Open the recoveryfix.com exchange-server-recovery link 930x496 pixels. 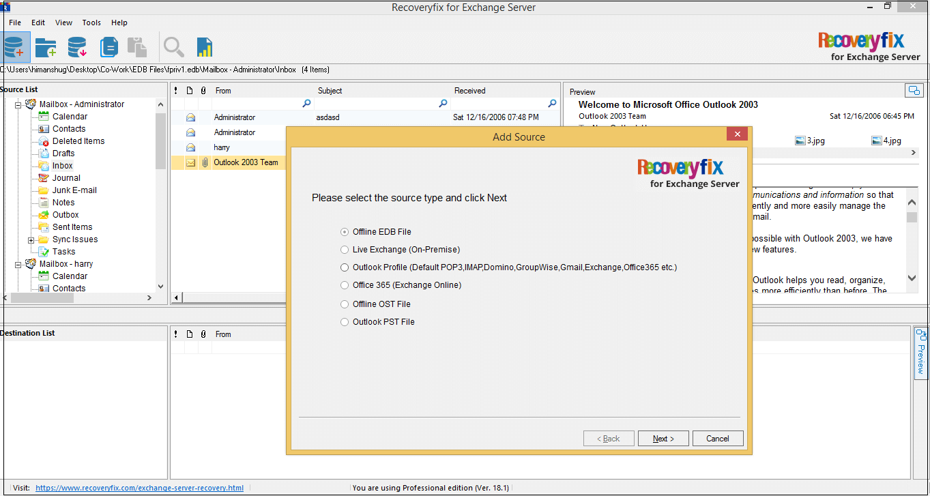point(139,488)
